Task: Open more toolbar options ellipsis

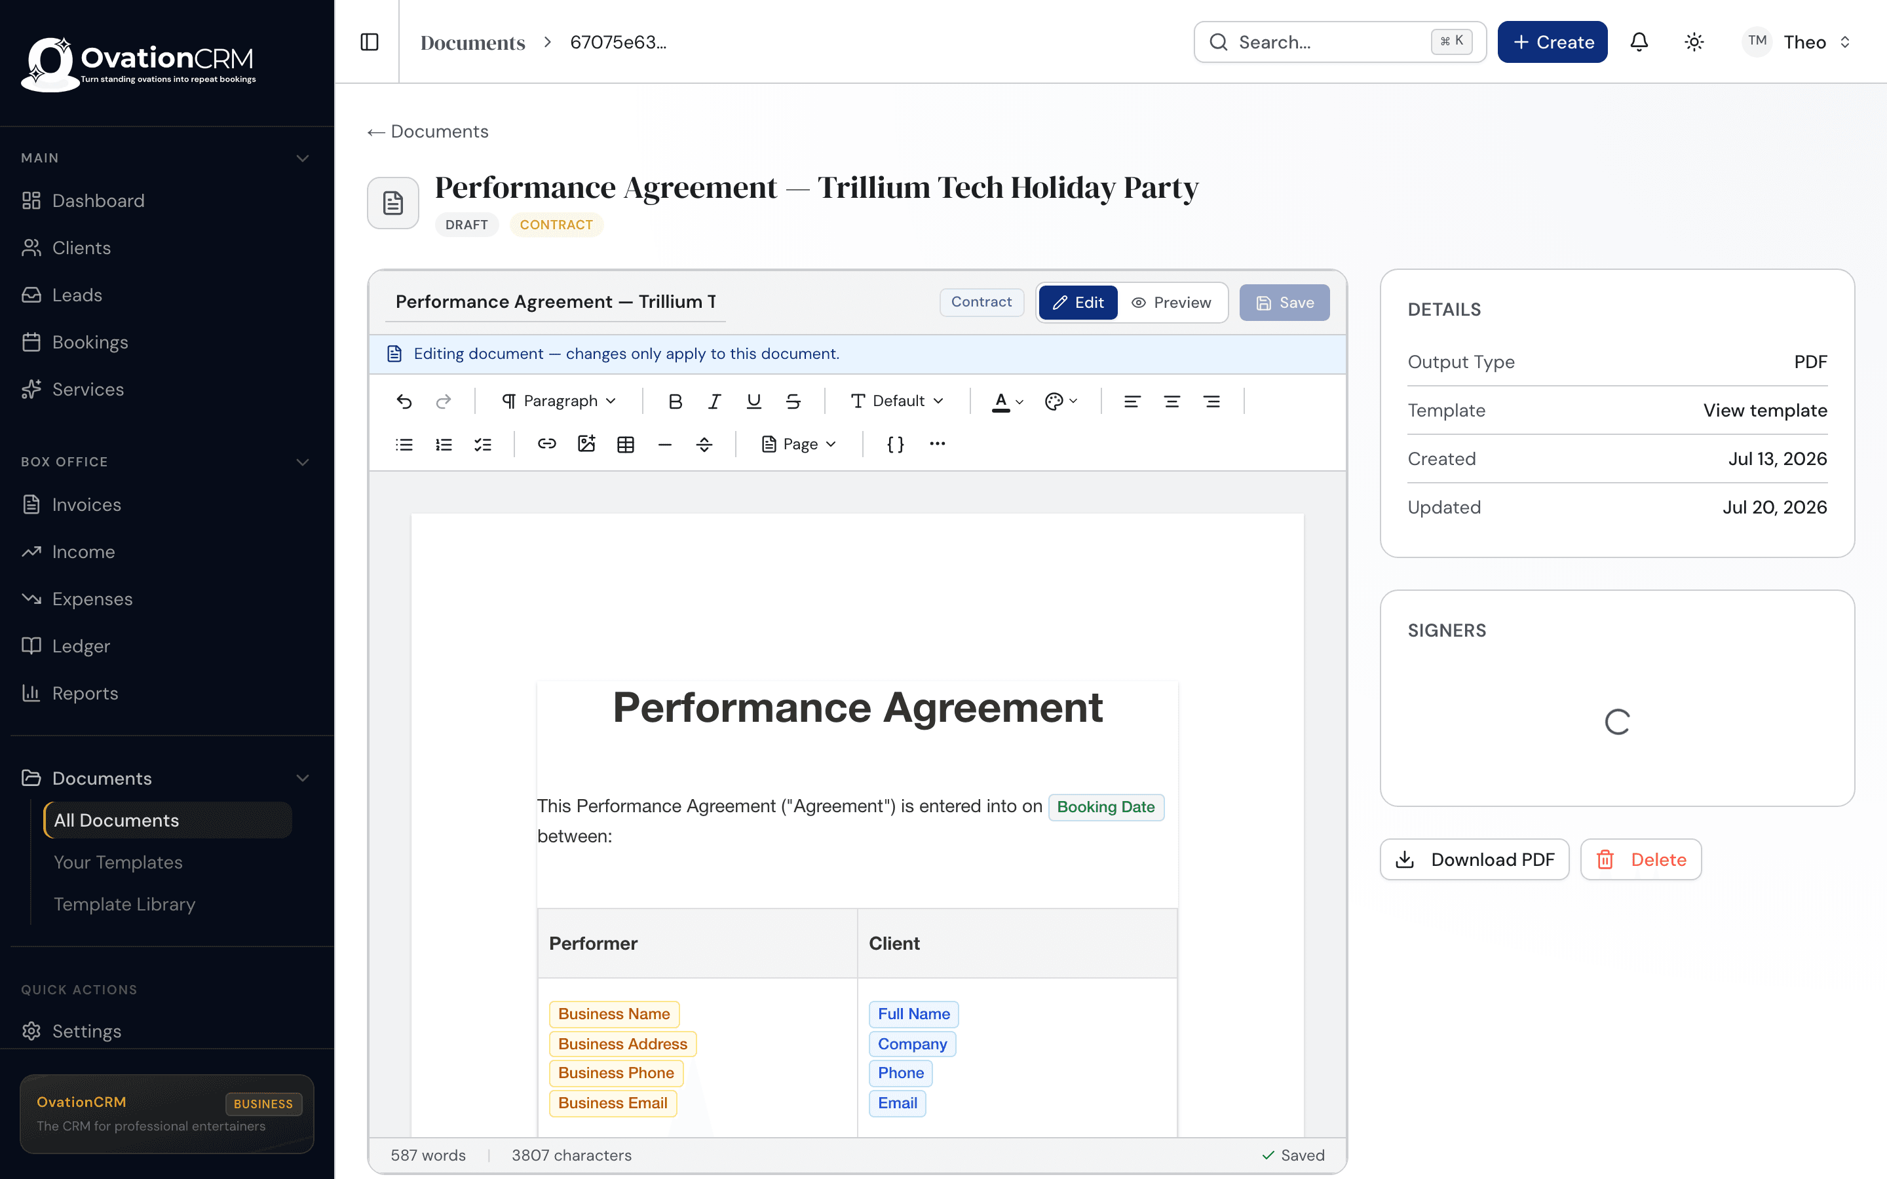Action: click(937, 443)
